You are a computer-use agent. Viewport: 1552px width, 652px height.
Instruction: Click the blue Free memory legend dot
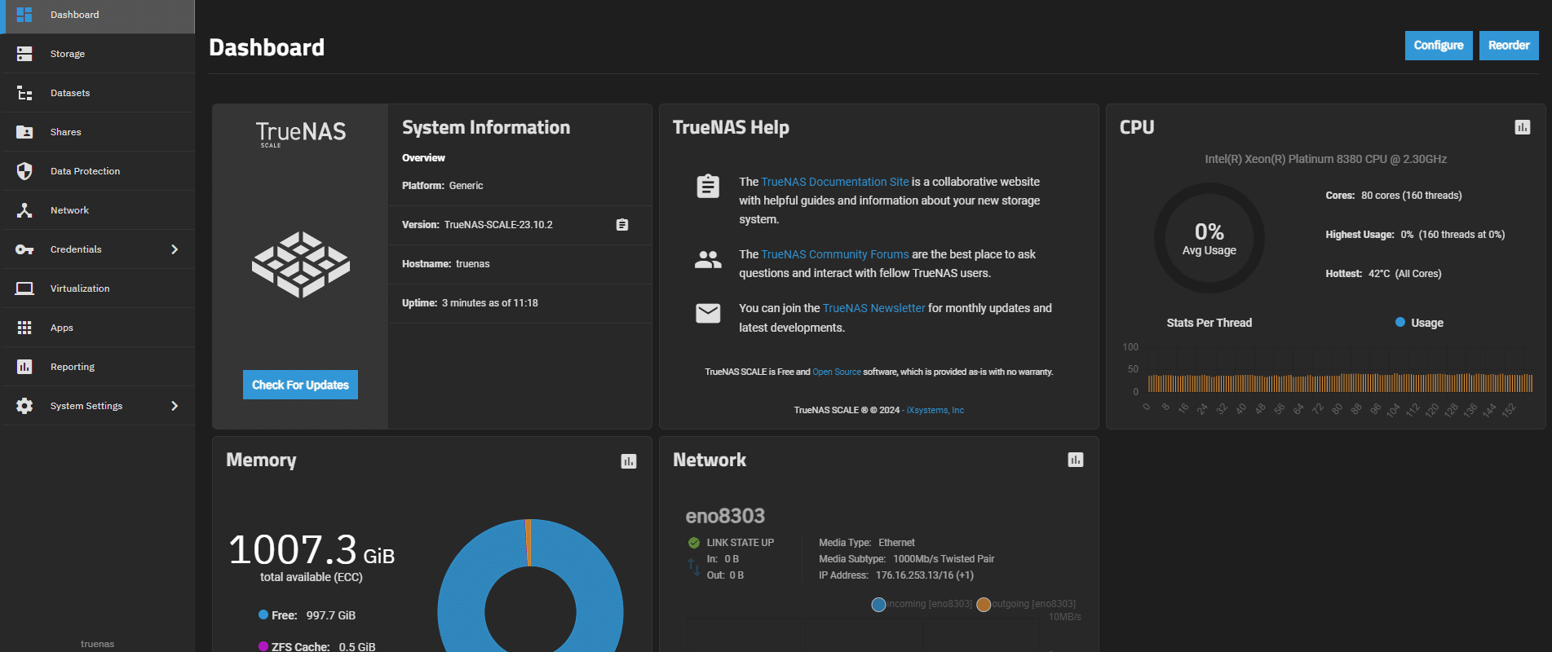(263, 615)
